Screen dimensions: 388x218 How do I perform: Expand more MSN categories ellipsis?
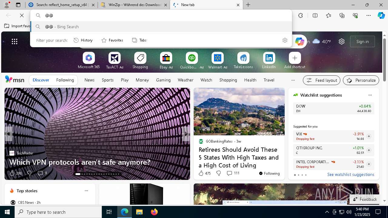[293, 80]
